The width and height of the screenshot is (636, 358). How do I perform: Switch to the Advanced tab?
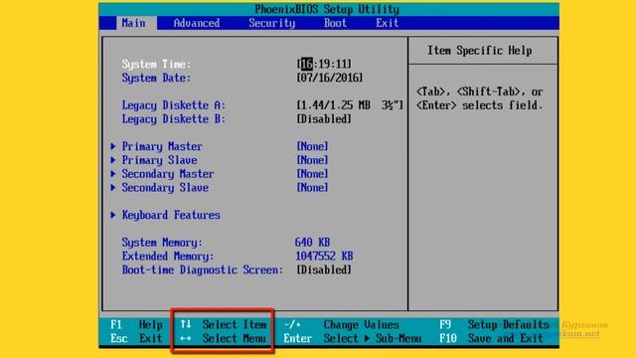197,23
